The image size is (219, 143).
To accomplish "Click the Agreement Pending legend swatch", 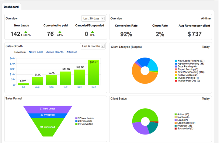I will [x=176, y=64].
